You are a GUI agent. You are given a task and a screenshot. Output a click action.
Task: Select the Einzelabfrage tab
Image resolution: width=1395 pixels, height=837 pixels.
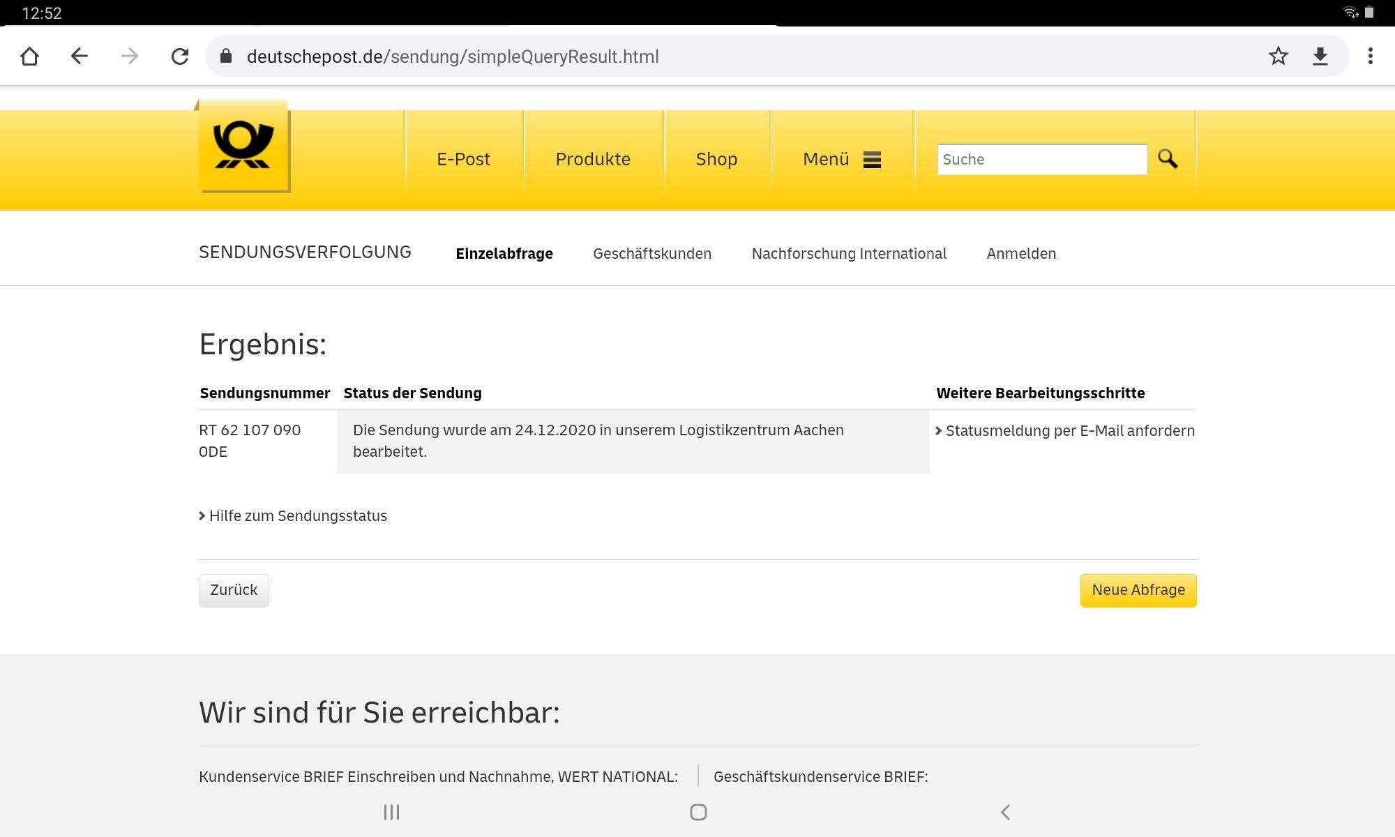click(x=504, y=254)
